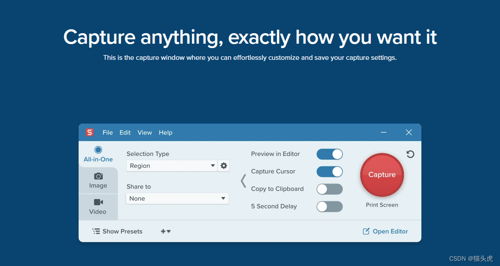Open the Help menu
Image resolution: width=500 pixels, height=266 pixels.
(166, 132)
